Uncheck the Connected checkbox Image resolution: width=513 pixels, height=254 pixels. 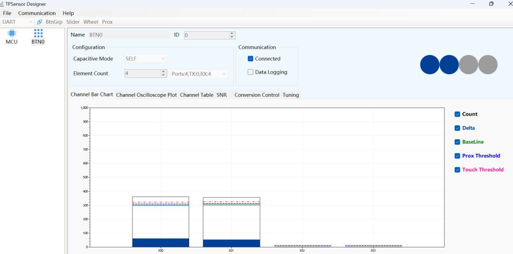click(x=251, y=59)
